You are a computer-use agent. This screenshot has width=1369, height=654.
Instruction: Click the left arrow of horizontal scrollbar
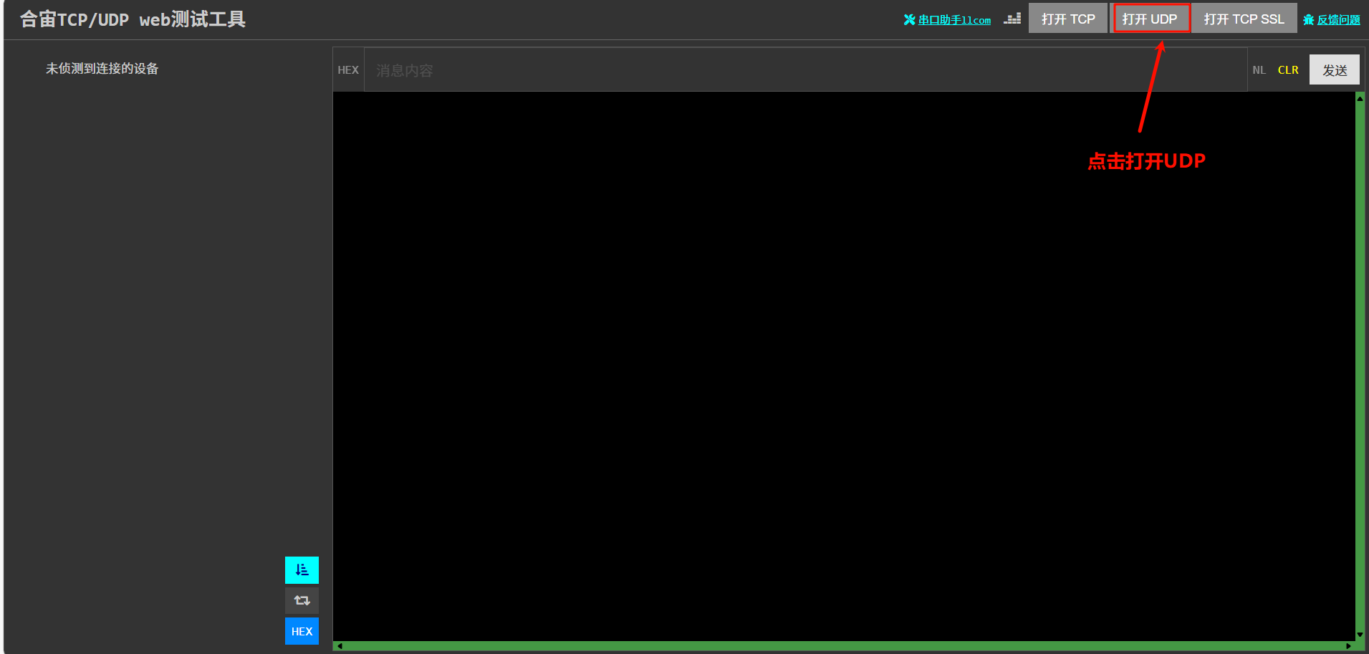pyautogui.click(x=340, y=646)
